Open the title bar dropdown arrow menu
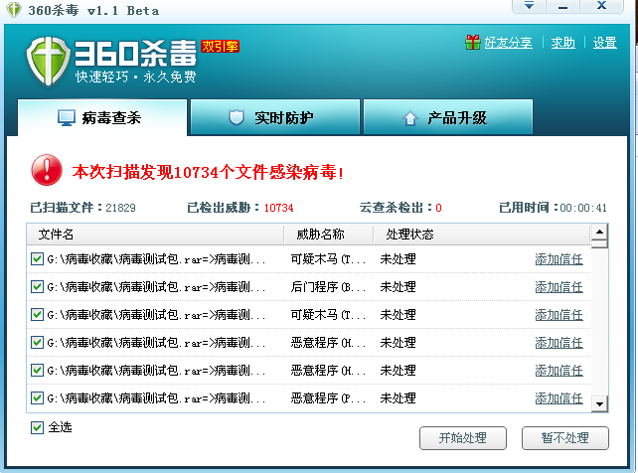638x473 pixels. [529, 5]
